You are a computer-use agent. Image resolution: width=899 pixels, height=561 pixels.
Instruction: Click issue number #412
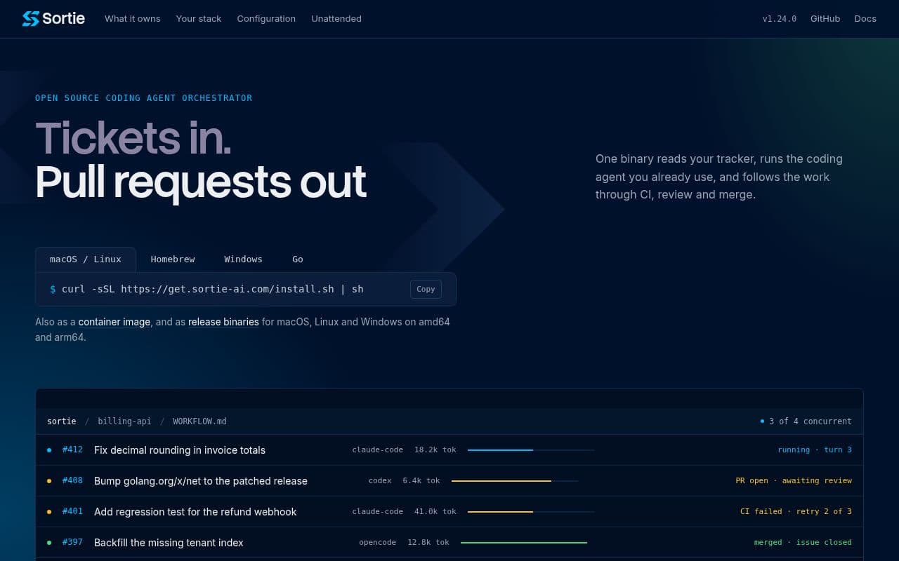pos(72,450)
